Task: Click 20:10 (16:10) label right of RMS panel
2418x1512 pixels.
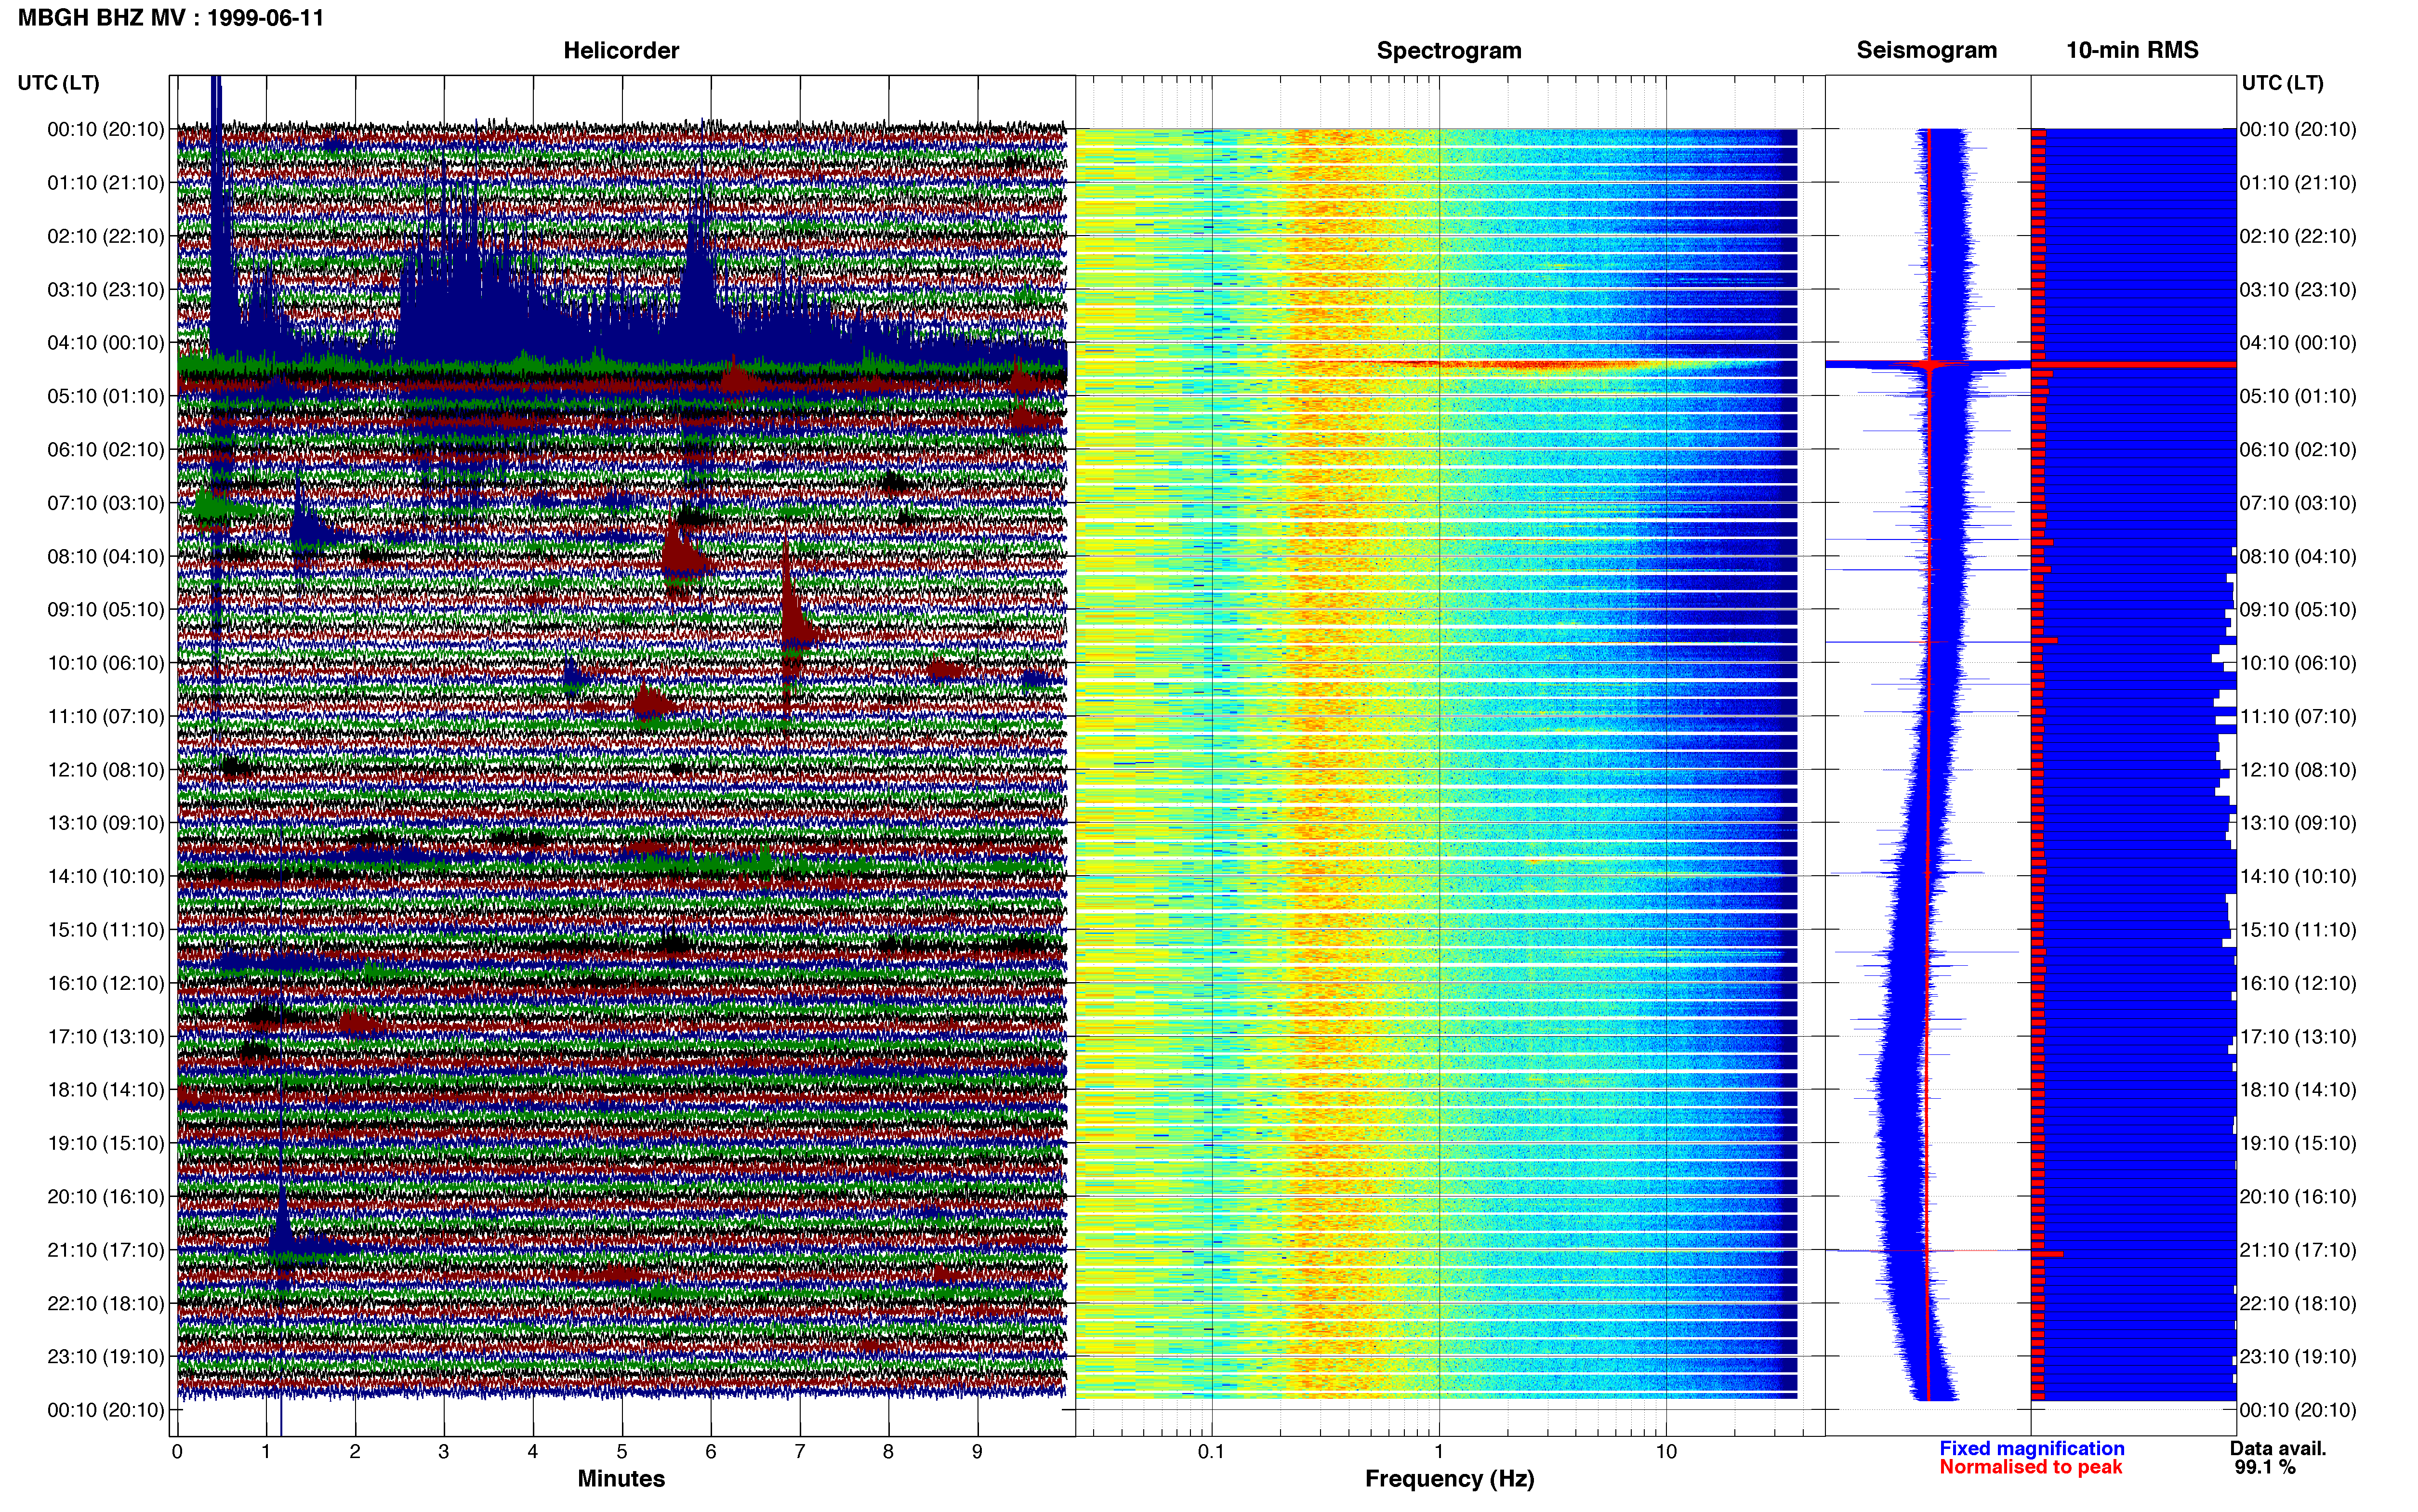Action: [2298, 1197]
